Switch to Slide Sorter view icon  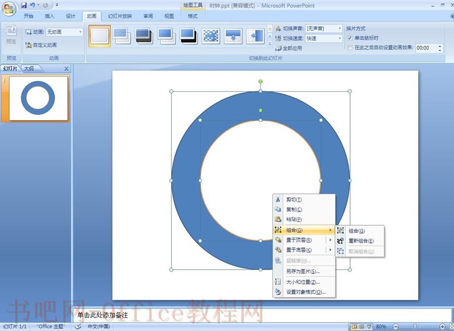361,326
